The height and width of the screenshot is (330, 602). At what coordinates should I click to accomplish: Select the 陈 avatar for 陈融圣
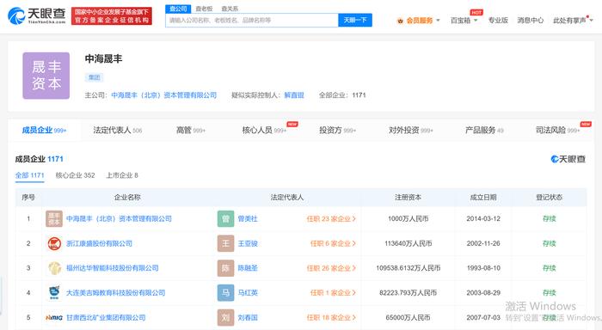pos(225,268)
